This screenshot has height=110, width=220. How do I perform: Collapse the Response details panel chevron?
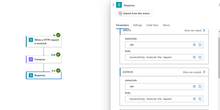[x=113, y=5]
